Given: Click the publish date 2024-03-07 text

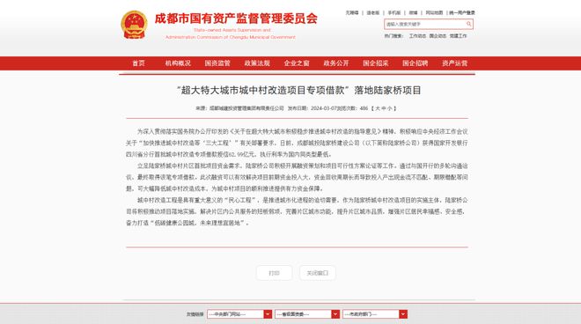Looking at the screenshot, I should (x=324, y=108).
